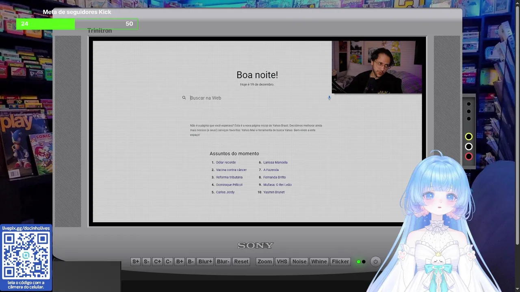Click the Hoje é 19 de dezembro text

point(257,84)
